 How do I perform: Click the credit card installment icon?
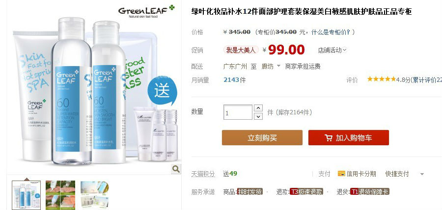(x=341, y=174)
